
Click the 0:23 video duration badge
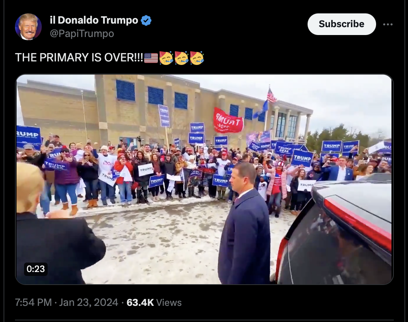pyautogui.click(x=36, y=269)
